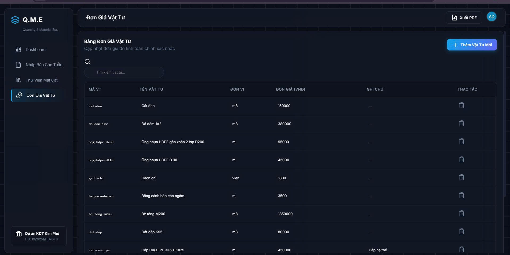Open the Dự án KĐT Kim Phú card

tap(39, 236)
